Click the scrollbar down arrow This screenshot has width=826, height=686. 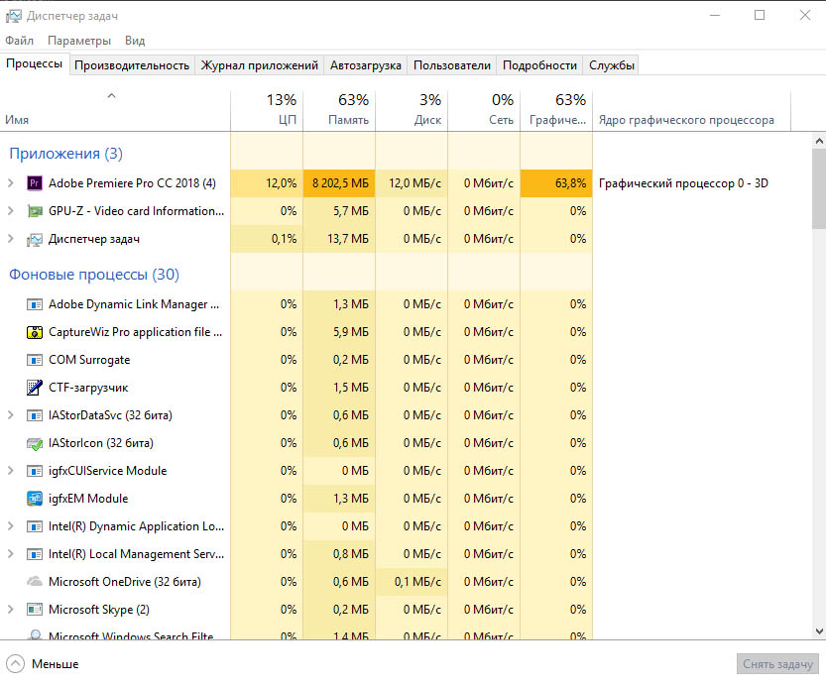(x=819, y=630)
